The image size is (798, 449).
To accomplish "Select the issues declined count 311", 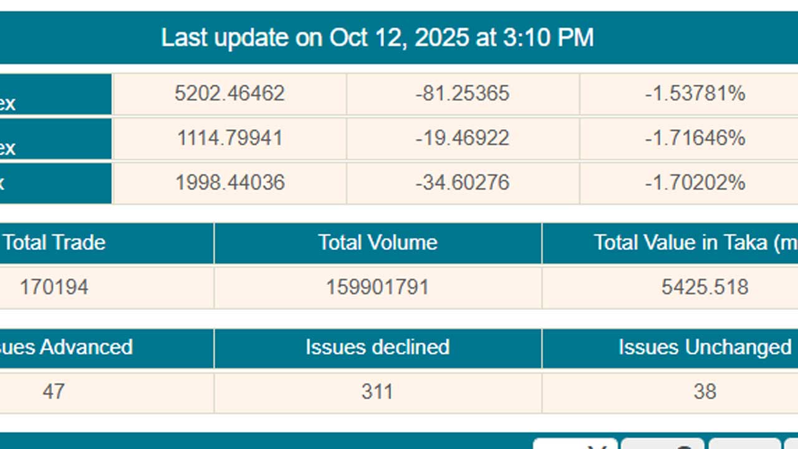I will pos(378,392).
